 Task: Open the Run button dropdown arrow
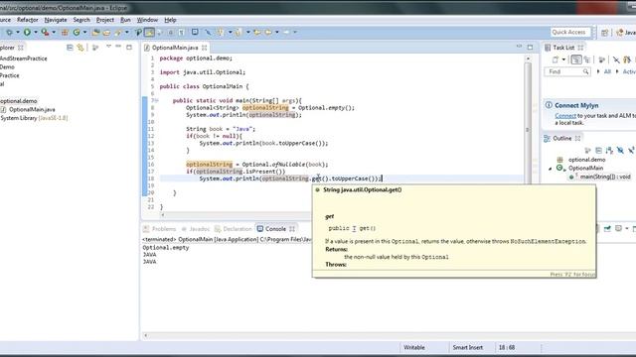click(x=36, y=32)
